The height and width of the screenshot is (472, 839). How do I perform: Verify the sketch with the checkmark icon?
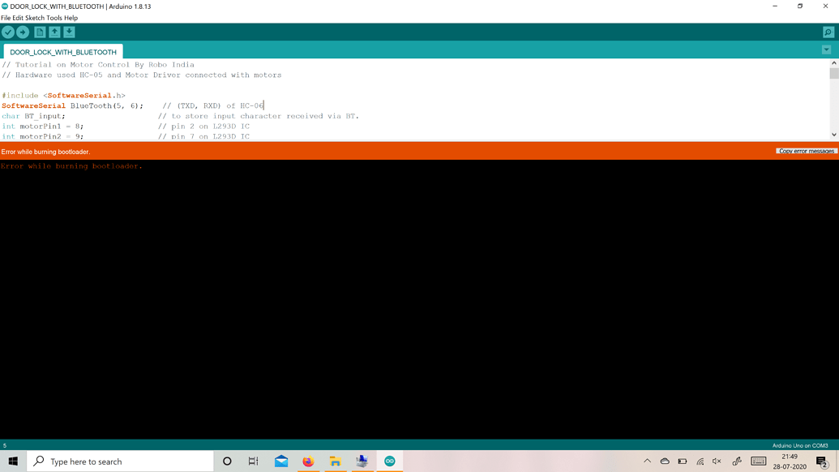[x=8, y=32]
